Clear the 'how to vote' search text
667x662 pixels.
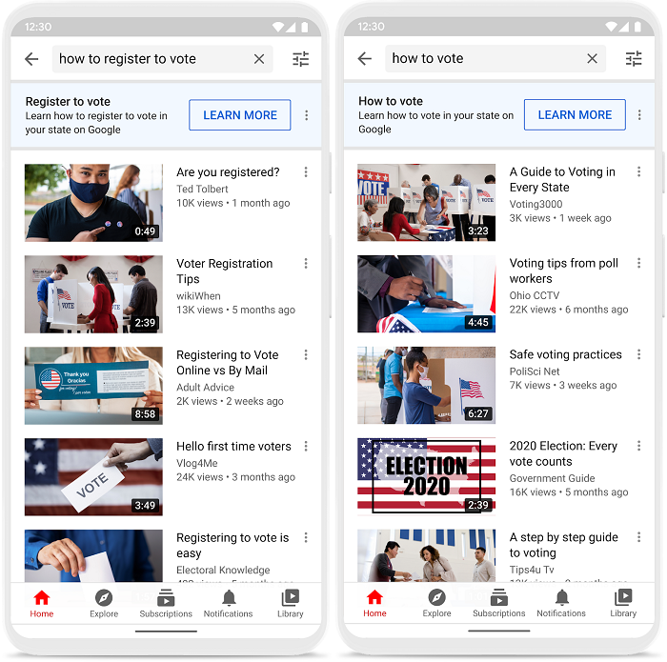(x=592, y=58)
